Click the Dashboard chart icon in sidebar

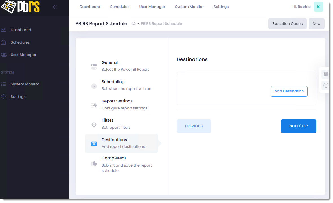[x=3, y=30]
